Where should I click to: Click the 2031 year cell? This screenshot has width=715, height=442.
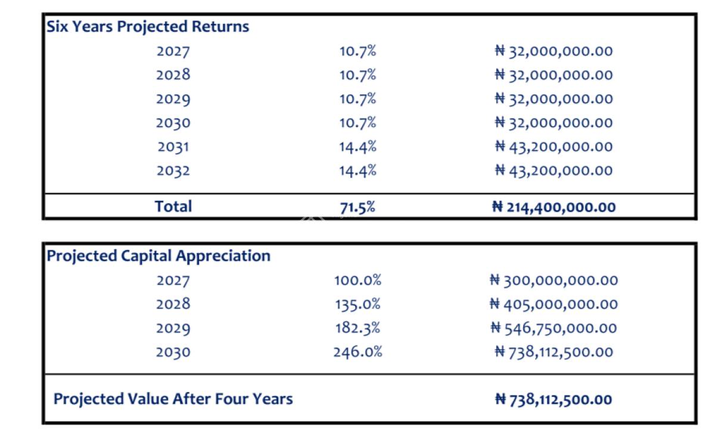click(x=173, y=147)
